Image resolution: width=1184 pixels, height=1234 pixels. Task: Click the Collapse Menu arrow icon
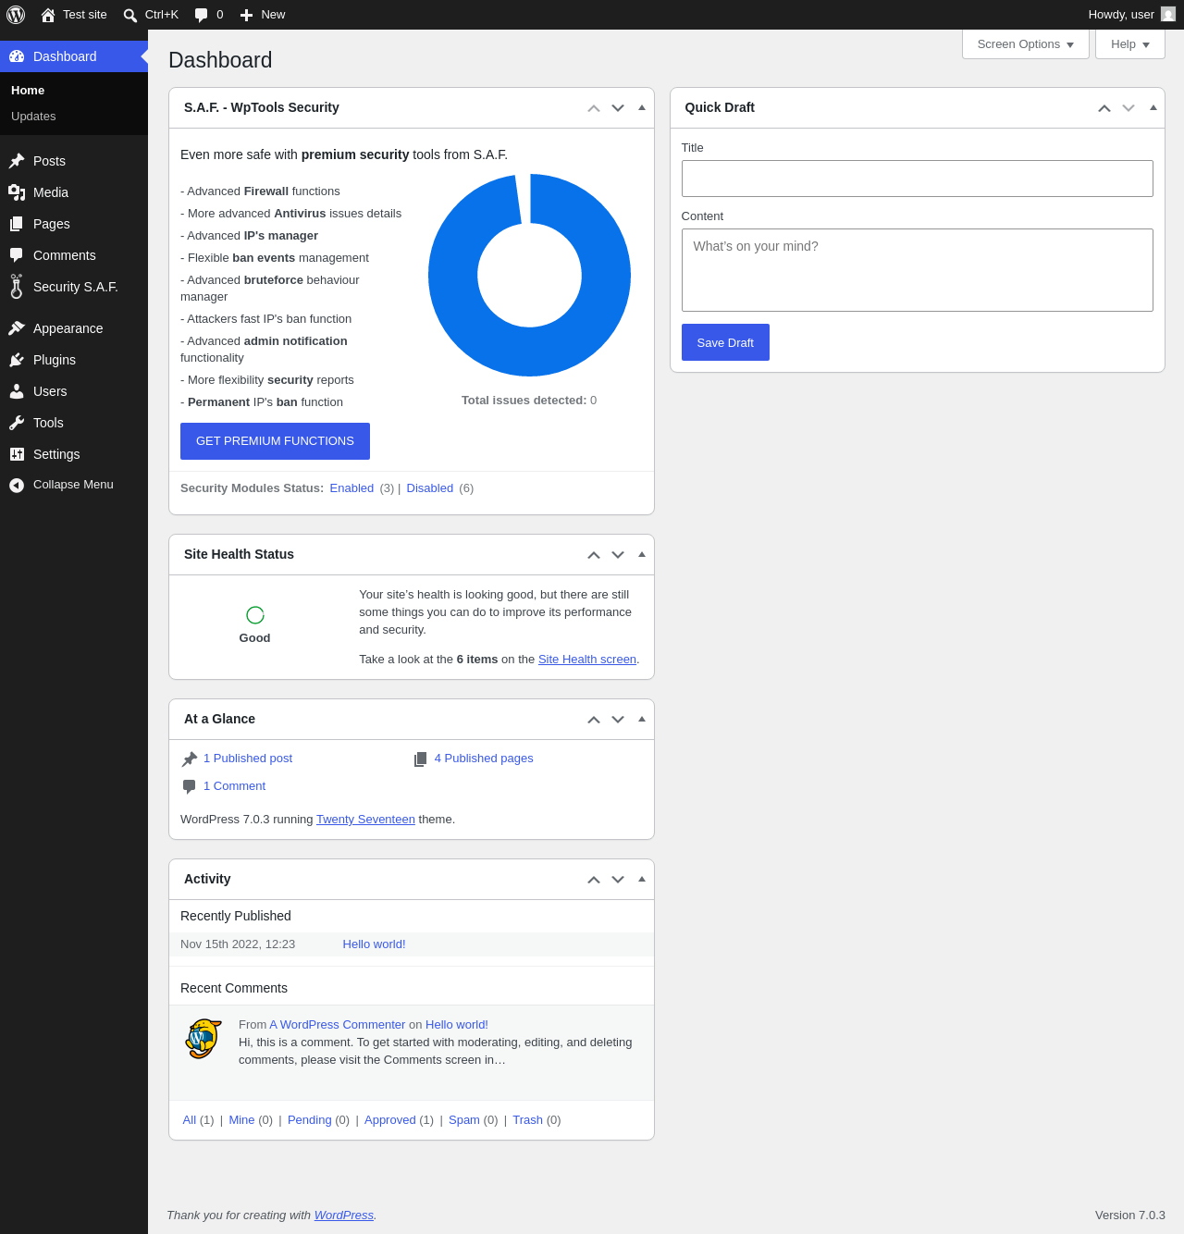pyautogui.click(x=17, y=485)
